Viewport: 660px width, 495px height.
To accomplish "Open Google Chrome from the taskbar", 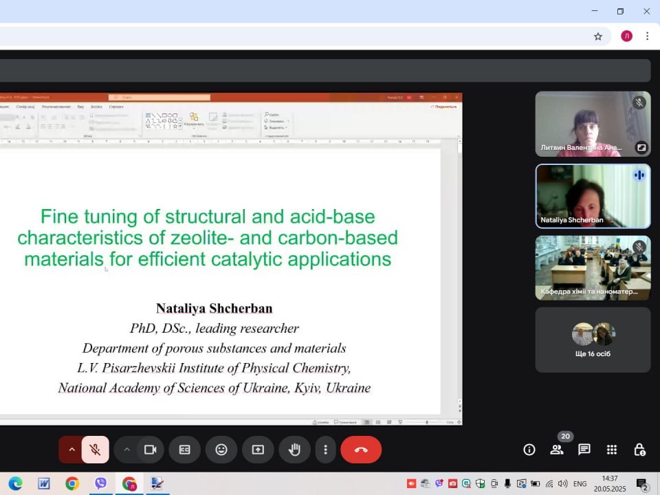I will [72, 483].
